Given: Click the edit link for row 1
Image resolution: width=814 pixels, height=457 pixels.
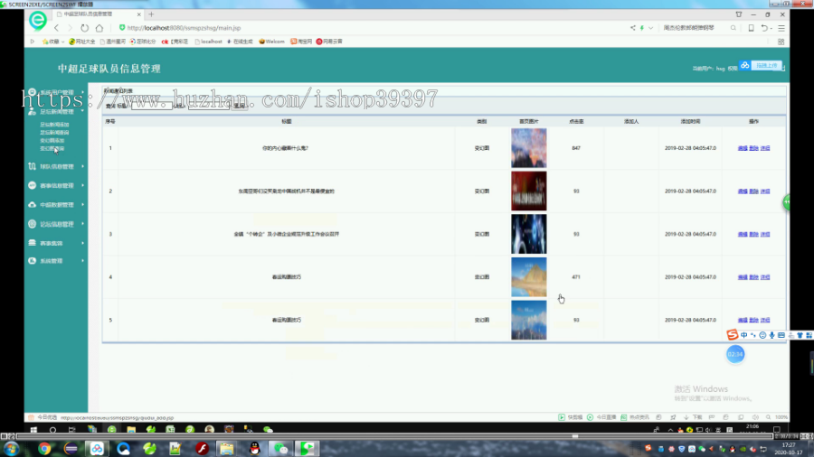Looking at the screenshot, I should [743, 148].
